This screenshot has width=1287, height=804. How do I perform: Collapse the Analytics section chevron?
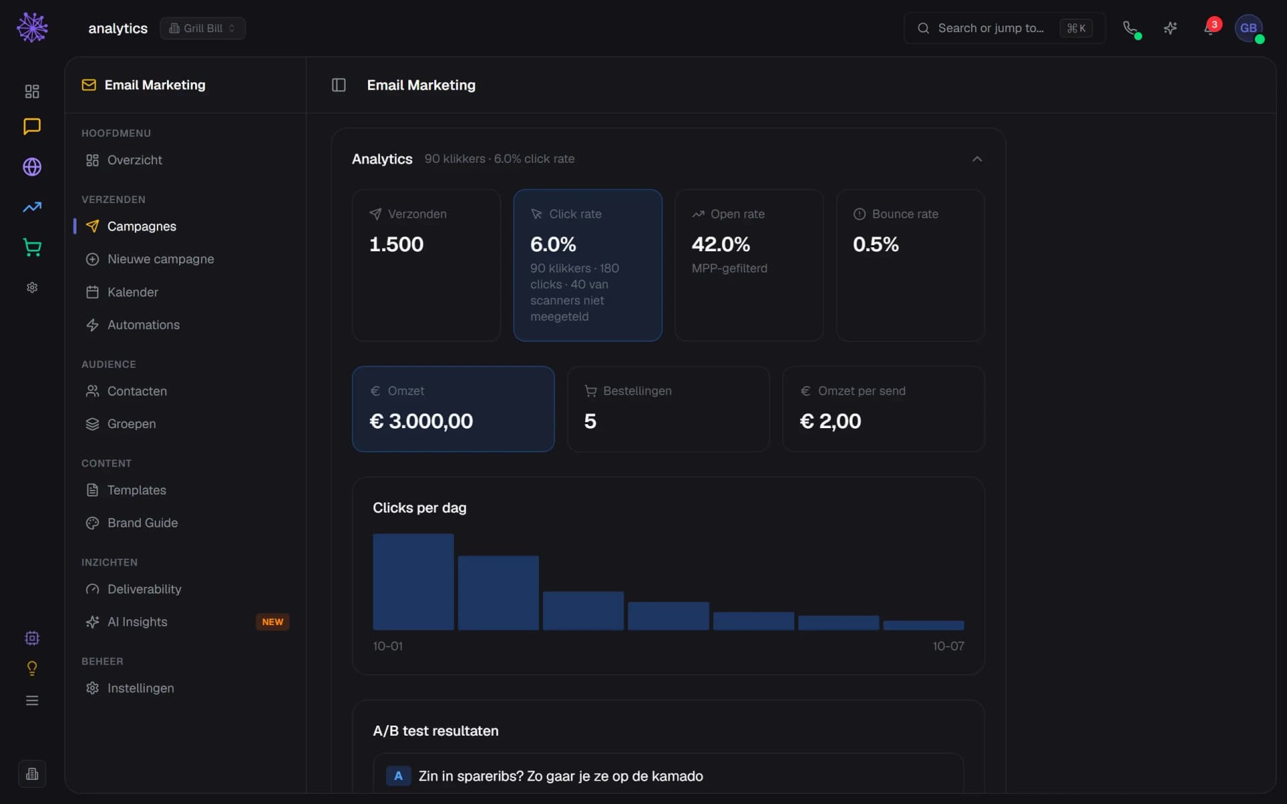click(x=977, y=159)
